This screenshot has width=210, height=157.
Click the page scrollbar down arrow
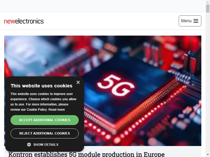tap(208, 155)
